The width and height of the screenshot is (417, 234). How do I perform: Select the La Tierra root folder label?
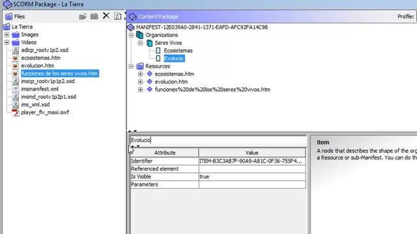(x=22, y=27)
